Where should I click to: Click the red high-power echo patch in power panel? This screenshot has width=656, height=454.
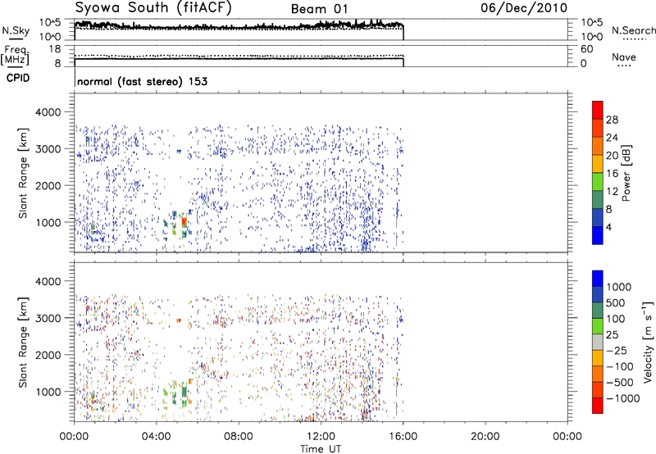pyautogui.click(x=184, y=220)
